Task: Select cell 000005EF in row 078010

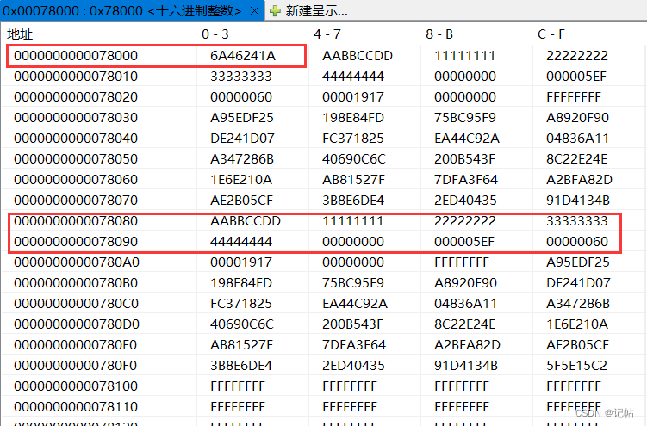Action: [576, 77]
